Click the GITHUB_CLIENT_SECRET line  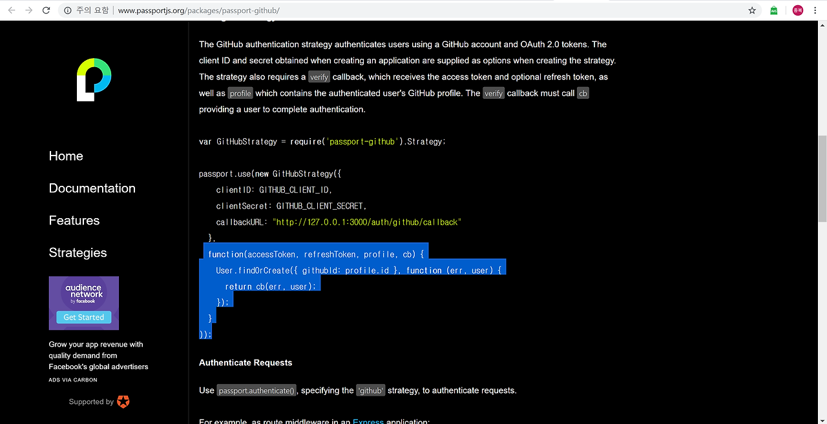click(x=291, y=206)
